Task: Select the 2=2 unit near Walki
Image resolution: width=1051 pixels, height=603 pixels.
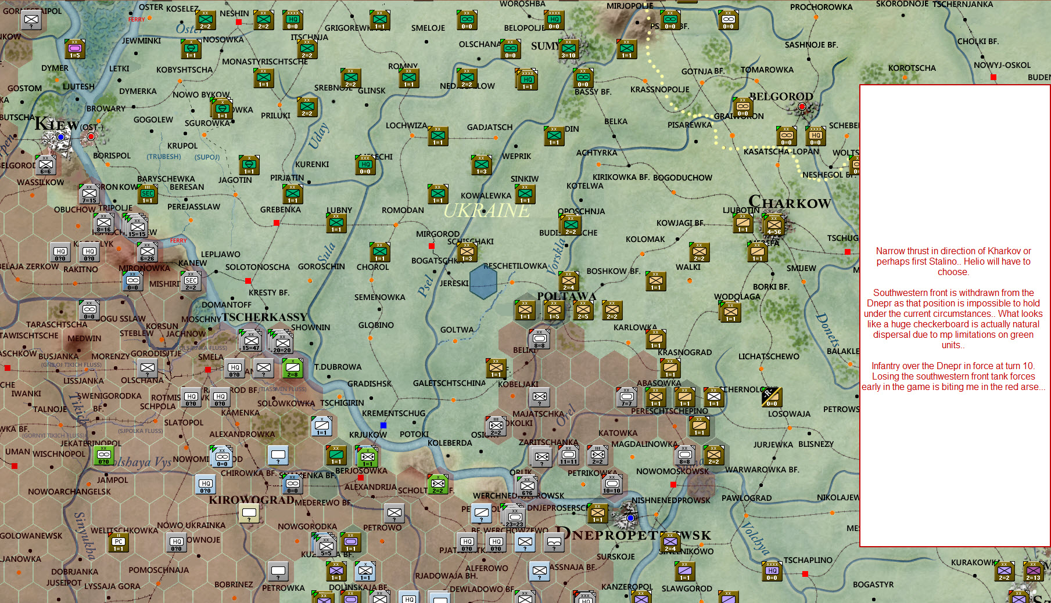Action: pyautogui.click(x=700, y=252)
